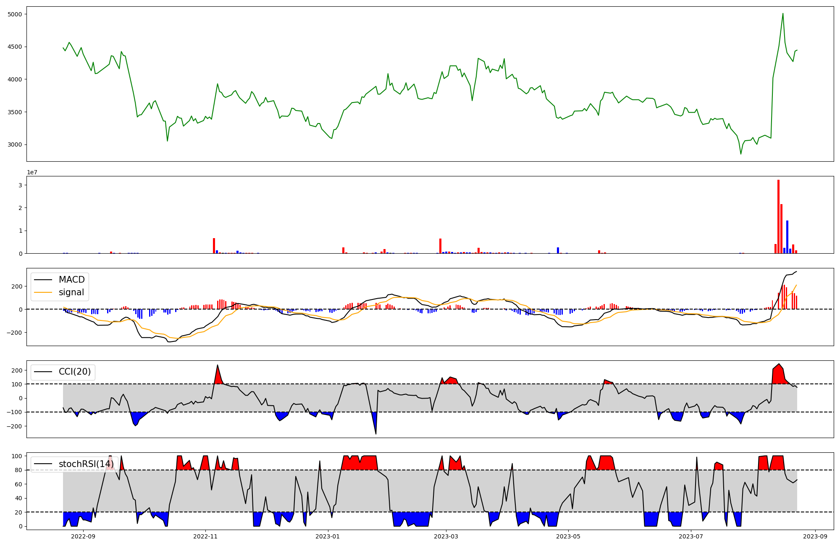Screen dimensions: 840x546
Task: Click the 1e7 volume scale exponent
Action: coord(32,173)
